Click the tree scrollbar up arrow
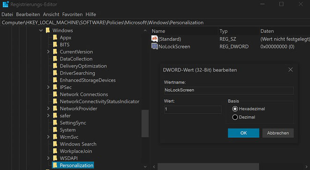This screenshot has height=170, width=310. coord(145,31)
